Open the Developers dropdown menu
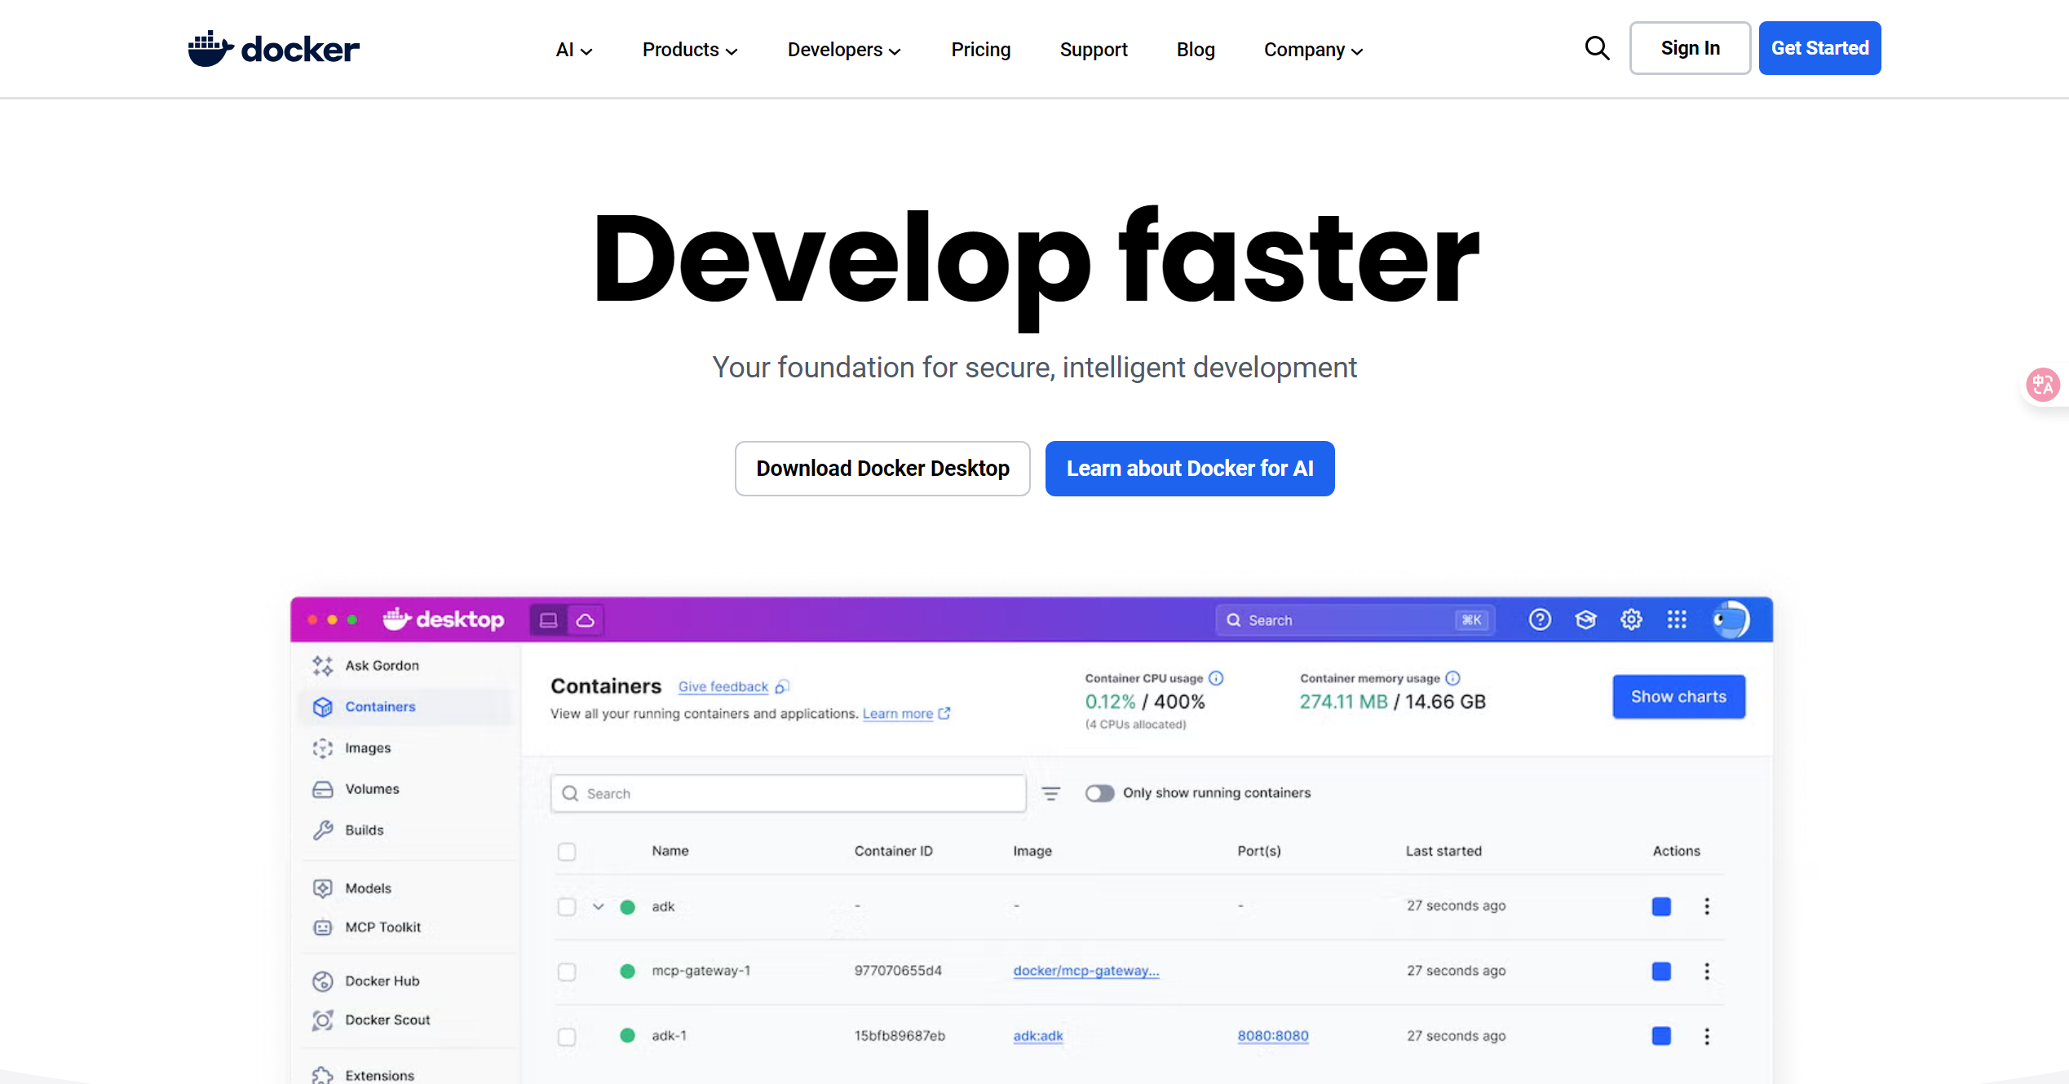Image resolution: width=2069 pixels, height=1084 pixels. pyautogui.click(x=843, y=50)
